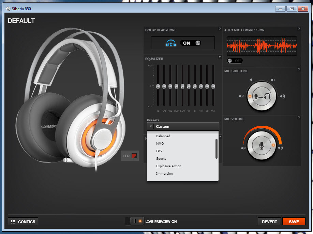Mute mic sidetone using the muted speaker icon
This screenshot has height=234, width=313.
241,96
